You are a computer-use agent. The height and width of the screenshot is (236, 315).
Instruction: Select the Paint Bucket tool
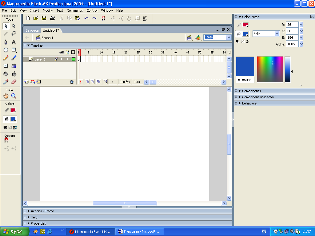14,74
